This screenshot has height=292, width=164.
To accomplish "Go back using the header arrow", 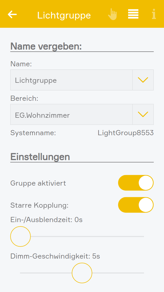I will click(12, 14).
